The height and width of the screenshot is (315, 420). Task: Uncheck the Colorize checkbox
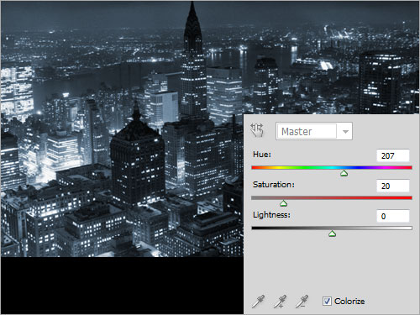(x=327, y=302)
